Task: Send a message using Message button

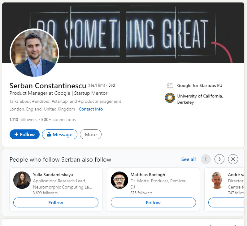Action: (60, 134)
